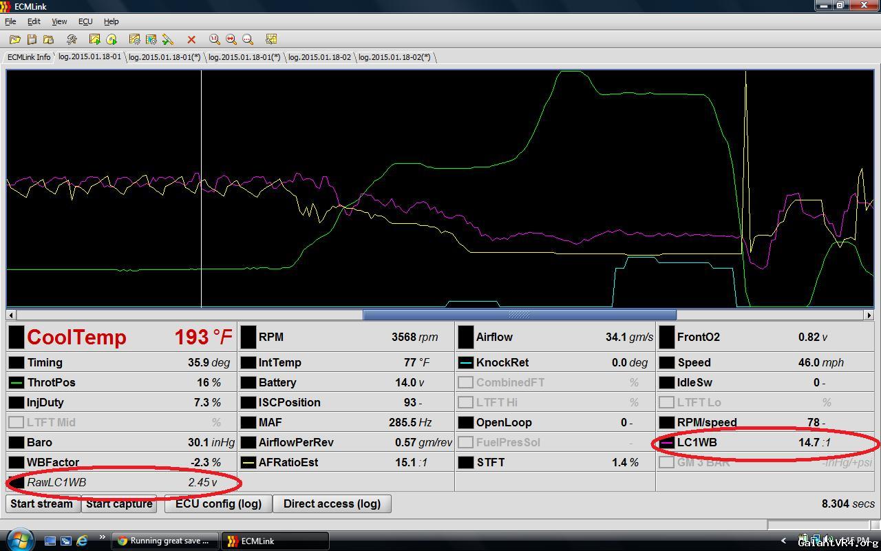
Task: Toggle the ThrotPos green graph box
Action: (16, 382)
